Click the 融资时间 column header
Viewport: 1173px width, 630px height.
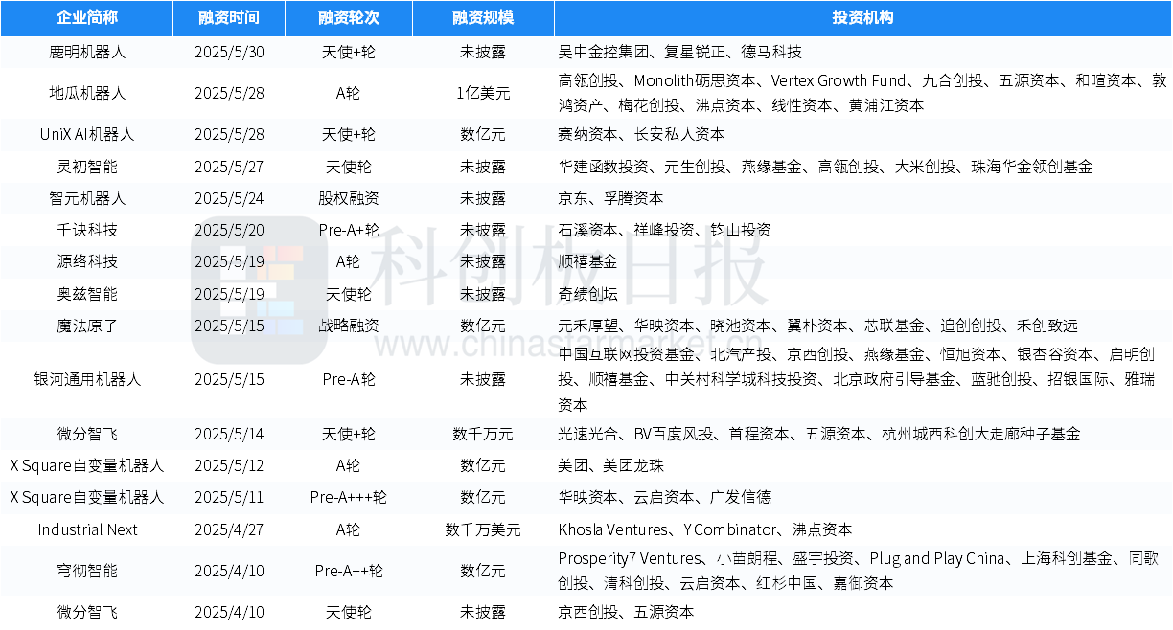[x=228, y=18]
